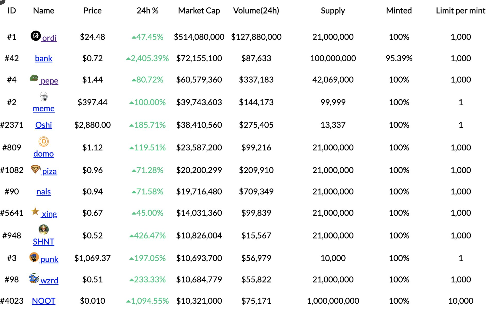Open the NOOT token link
The image size is (502, 311).
point(43,301)
